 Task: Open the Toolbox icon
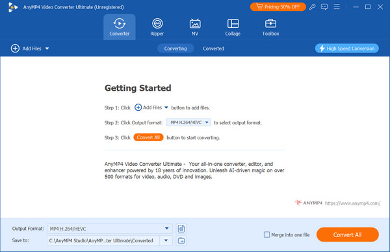click(x=270, y=24)
